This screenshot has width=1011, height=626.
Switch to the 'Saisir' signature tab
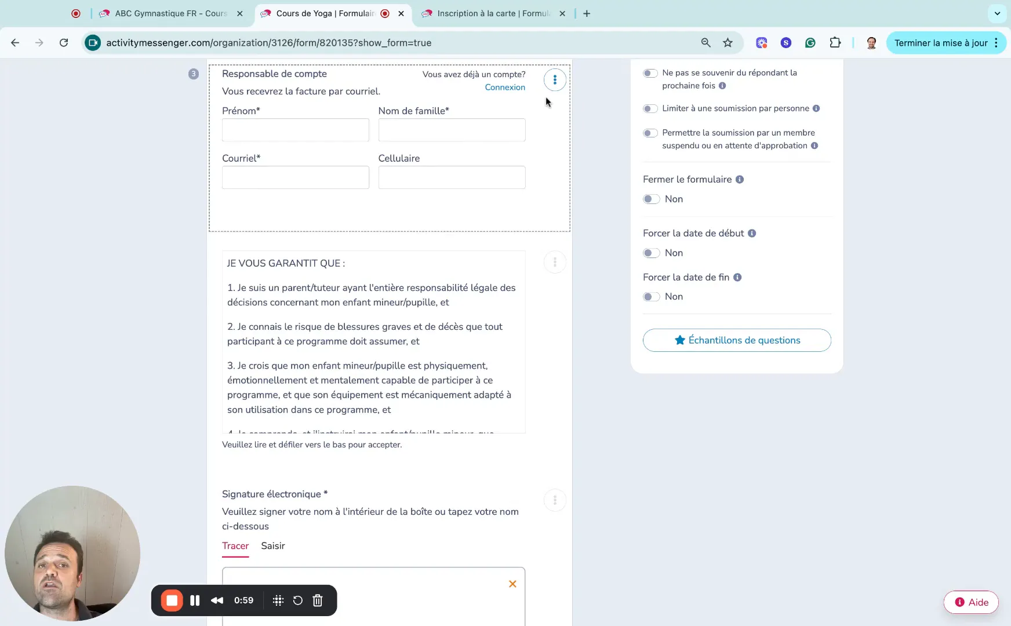(272, 546)
